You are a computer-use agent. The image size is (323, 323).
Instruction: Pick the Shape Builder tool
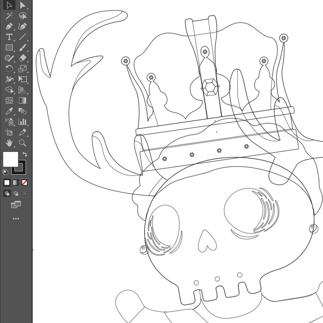[9, 90]
